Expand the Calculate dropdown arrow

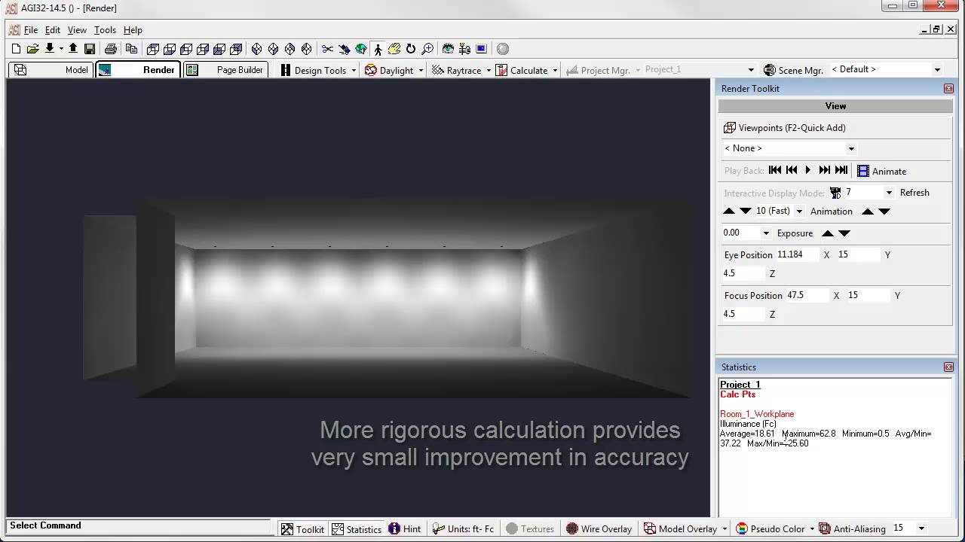point(555,71)
